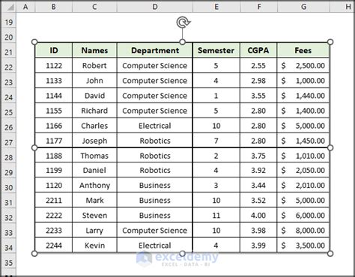Click the CGPA value 4.00
The height and width of the screenshot is (277, 355).
(x=258, y=216)
